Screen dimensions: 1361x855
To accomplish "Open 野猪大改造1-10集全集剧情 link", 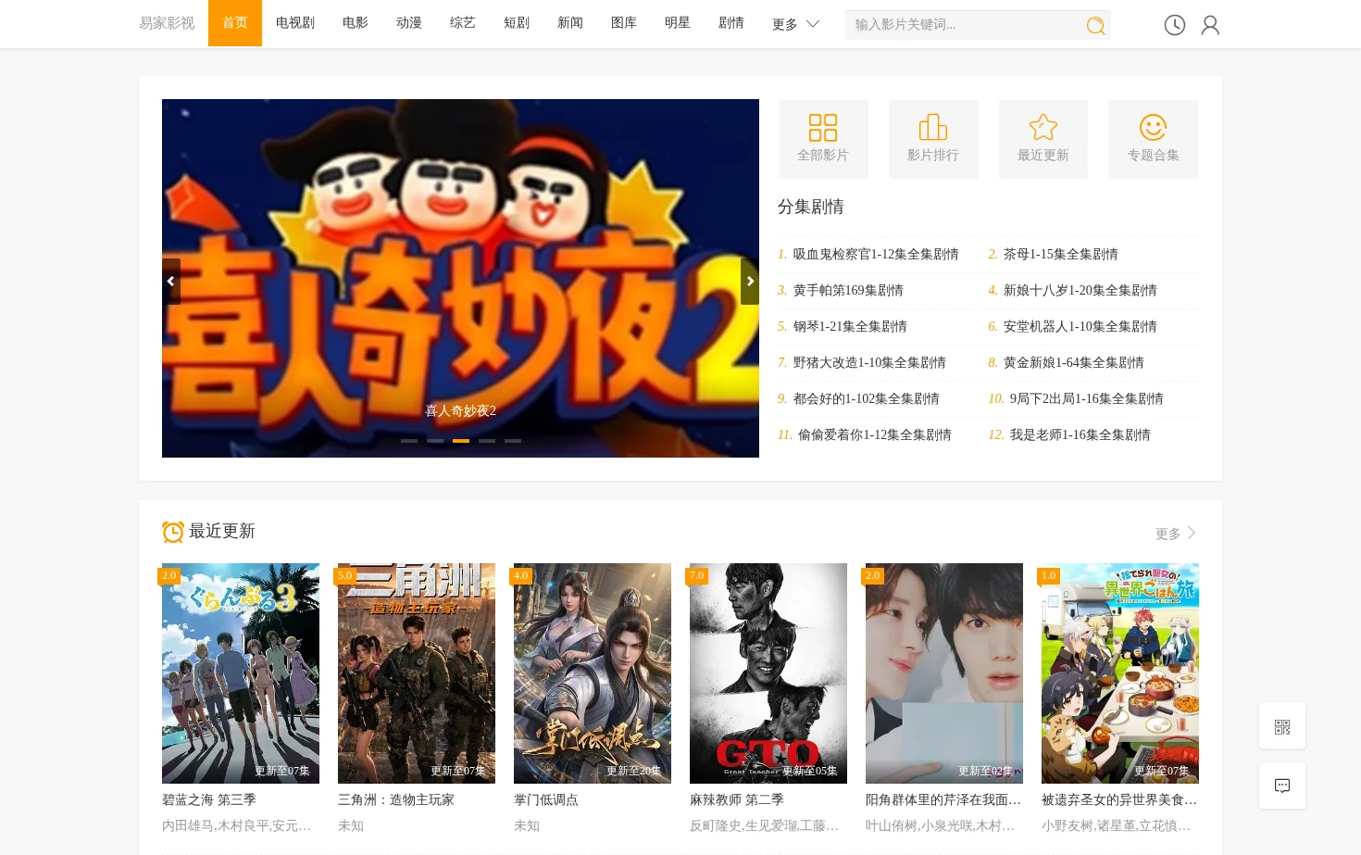I will [x=869, y=362].
